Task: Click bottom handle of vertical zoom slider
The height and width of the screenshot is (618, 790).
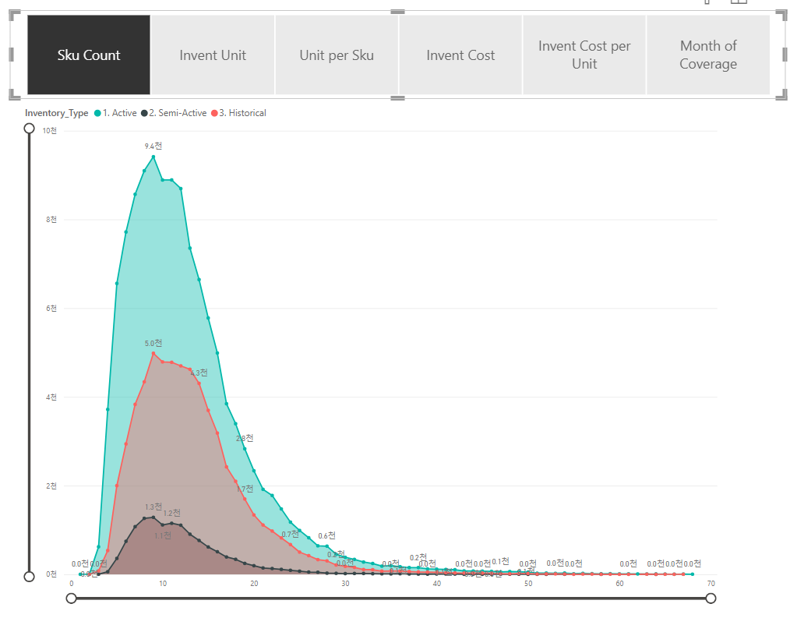Action: (x=30, y=576)
